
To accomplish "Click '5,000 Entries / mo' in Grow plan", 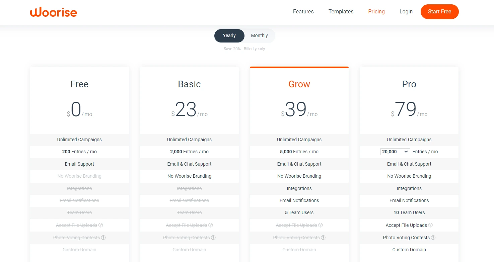I will 299,152.
